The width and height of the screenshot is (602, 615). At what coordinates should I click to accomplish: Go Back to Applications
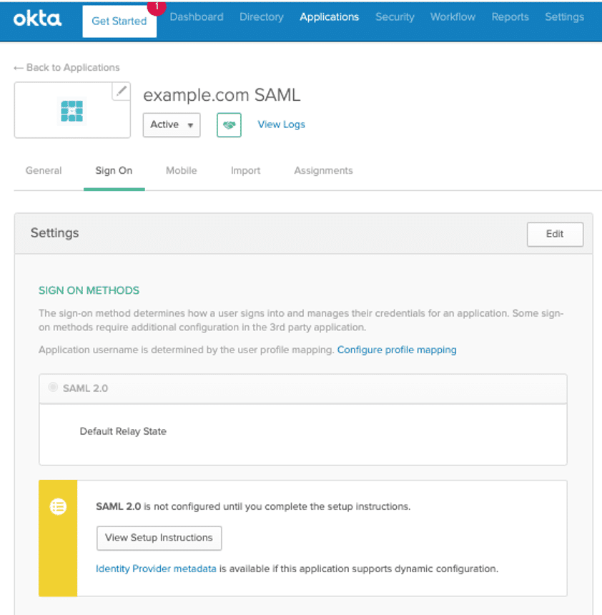[x=66, y=68]
